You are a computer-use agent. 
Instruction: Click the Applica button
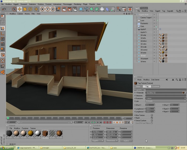click(126, 141)
